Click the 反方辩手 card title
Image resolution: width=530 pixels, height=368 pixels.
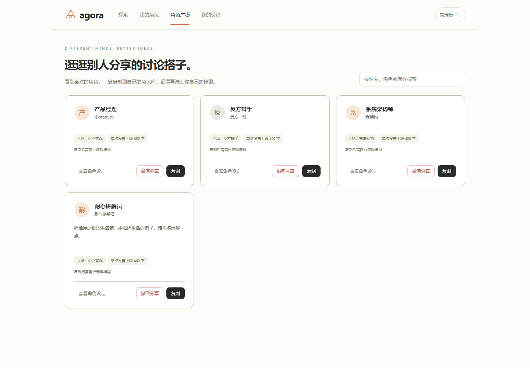pyautogui.click(x=241, y=109)
